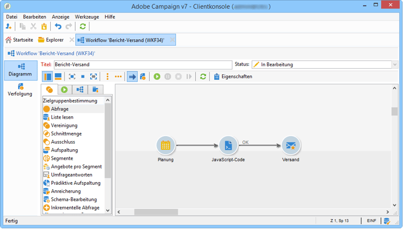Screen dimensions: 410x234
Task: Click the user connection icon at toolbar start
Action: (9, 27)
